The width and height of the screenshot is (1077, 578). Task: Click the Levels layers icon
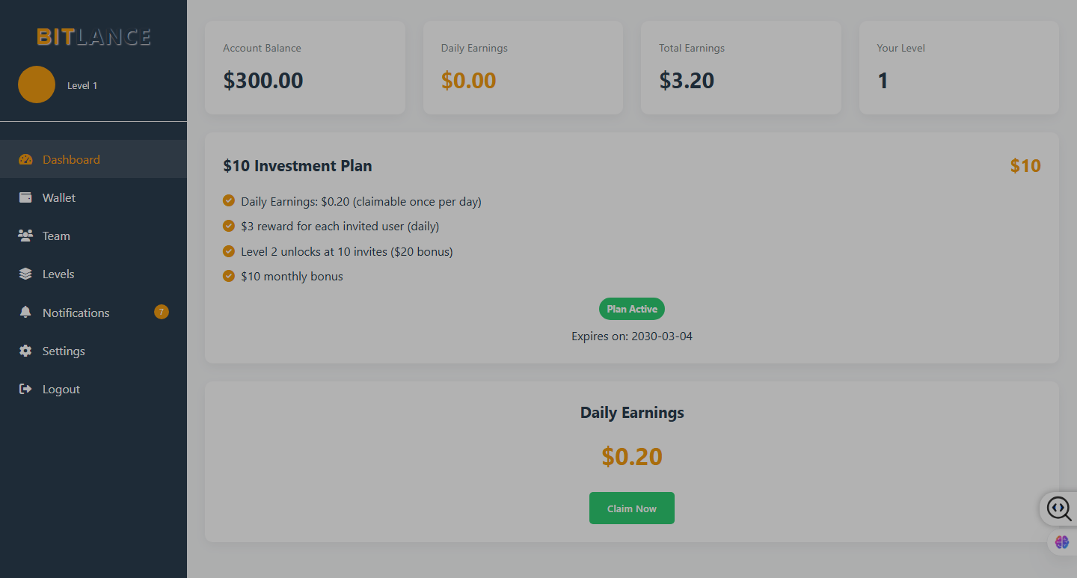click(x=25, y=274)
